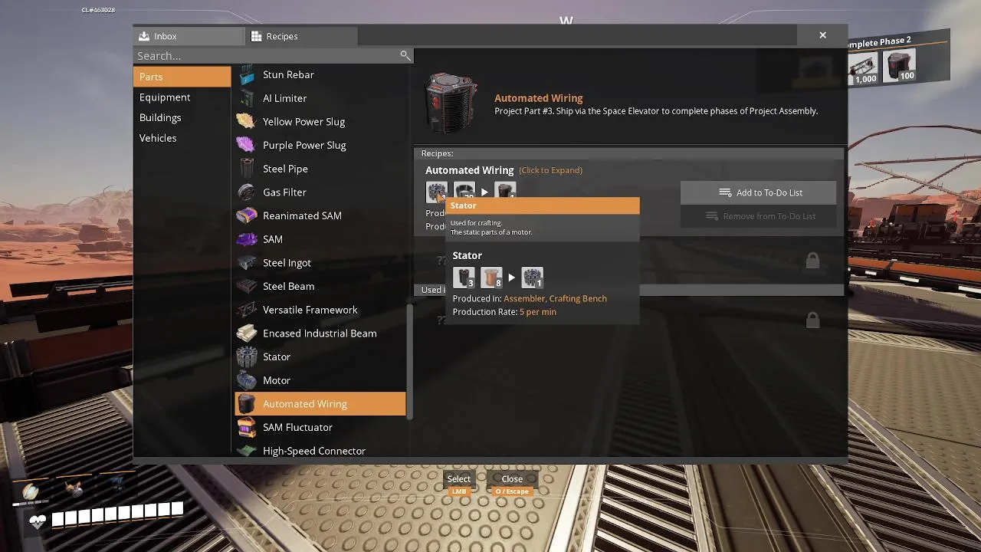Click the High-Speed Connector text row
981x552 pixels.
320,451
